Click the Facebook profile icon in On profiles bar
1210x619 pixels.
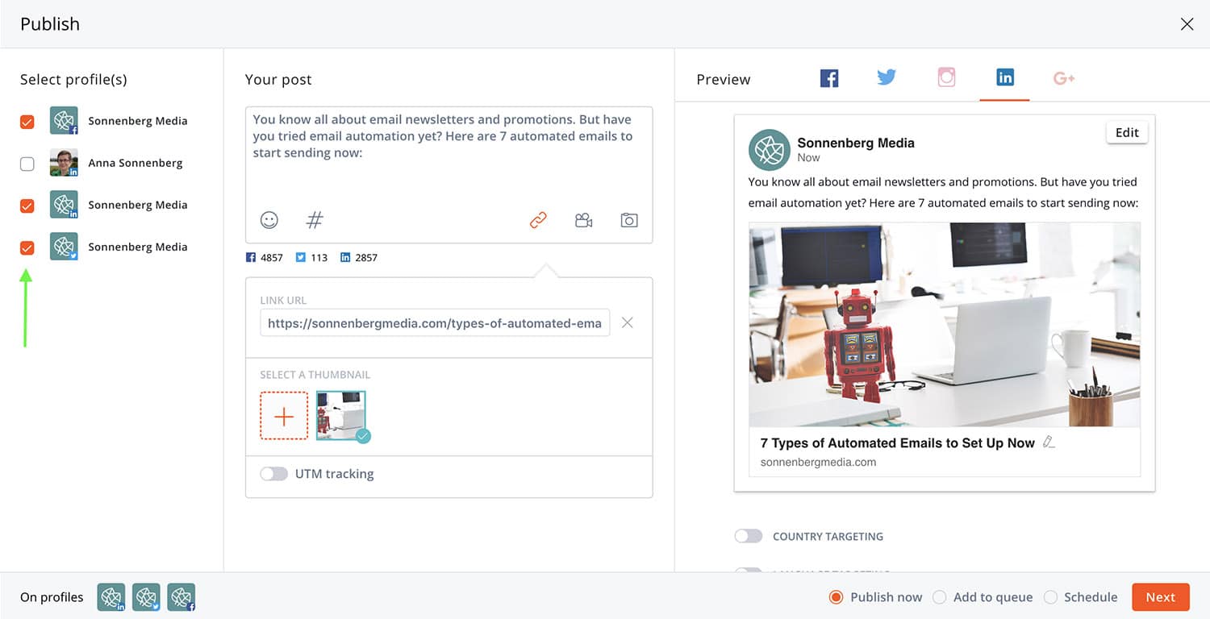click(x=181, y=597)
